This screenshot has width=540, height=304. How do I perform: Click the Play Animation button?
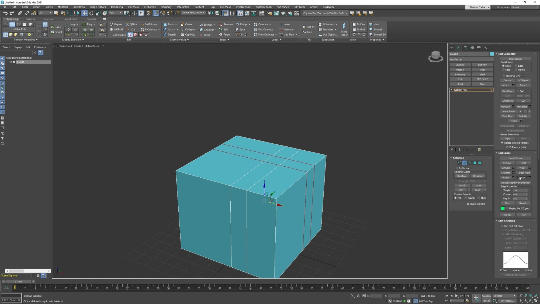(456, 296)
